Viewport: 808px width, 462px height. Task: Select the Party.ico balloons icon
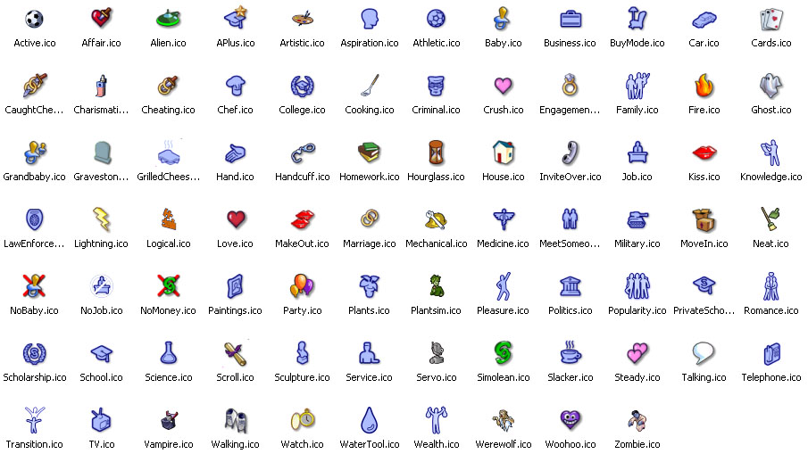click(302, 286)
